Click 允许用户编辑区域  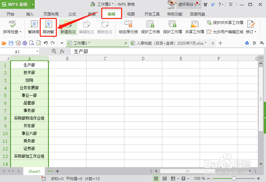pos(225,32)
